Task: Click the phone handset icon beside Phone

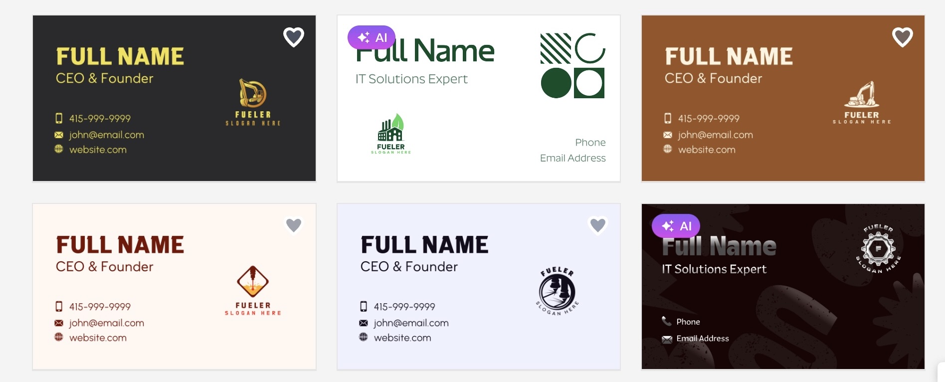Action: click(x=666, y=321)
